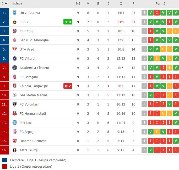Open FC Viitorul team link

coord(27,58)
